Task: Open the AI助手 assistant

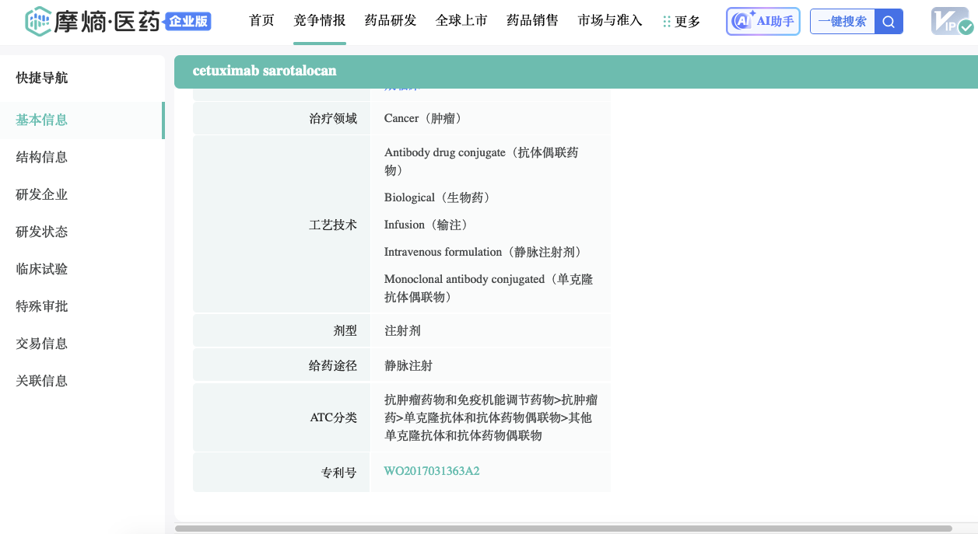Action: (x=763, y=22)
